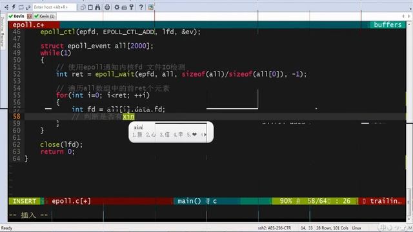Click the highlighted xin composition text
The height and width of the screenshot is (232, 413).
coord(128,117)
